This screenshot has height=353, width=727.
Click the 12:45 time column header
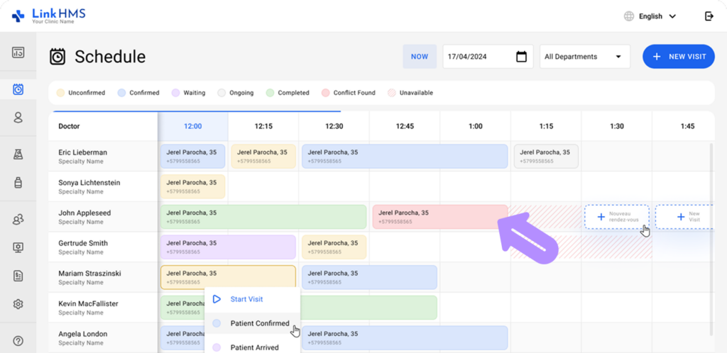coord(405,126)
